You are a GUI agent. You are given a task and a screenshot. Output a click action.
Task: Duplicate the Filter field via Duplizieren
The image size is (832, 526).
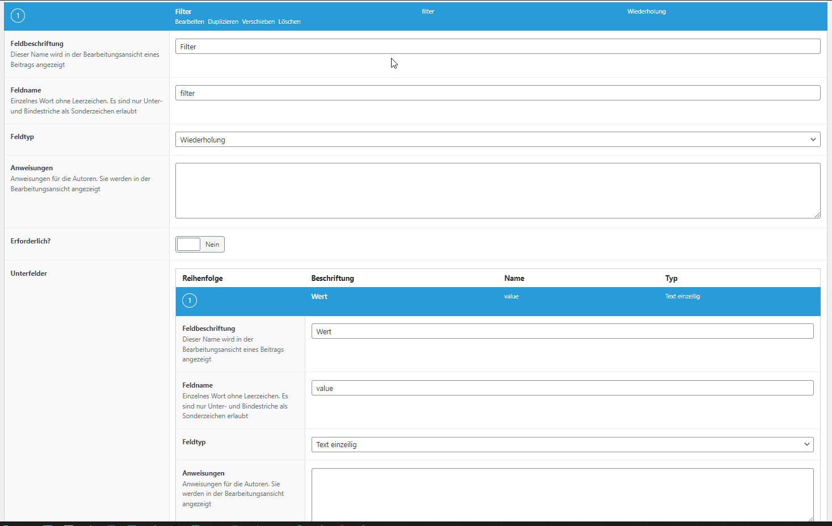click(222, 22)
